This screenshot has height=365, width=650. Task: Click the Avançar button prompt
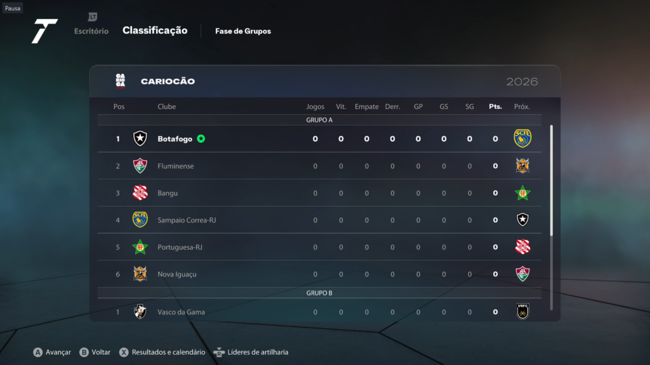[52, 352]
